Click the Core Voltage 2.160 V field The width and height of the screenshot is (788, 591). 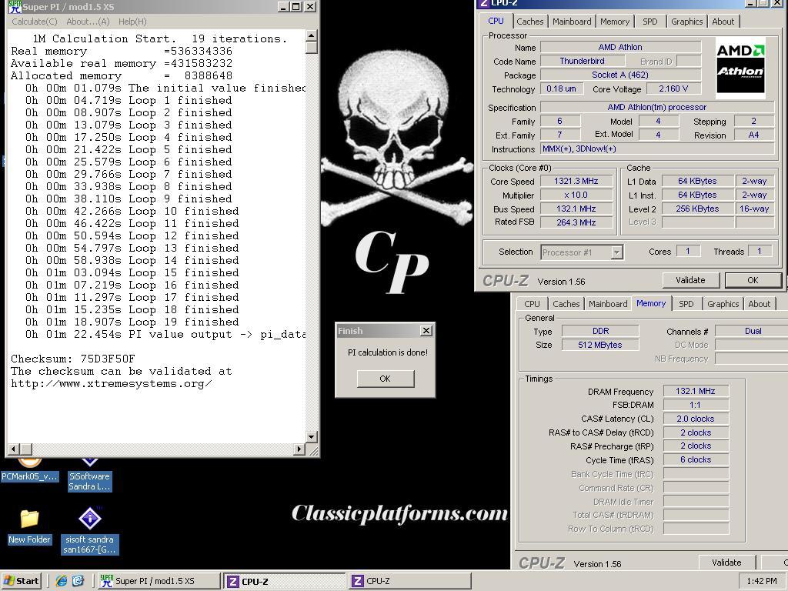[x=673, y=88]
